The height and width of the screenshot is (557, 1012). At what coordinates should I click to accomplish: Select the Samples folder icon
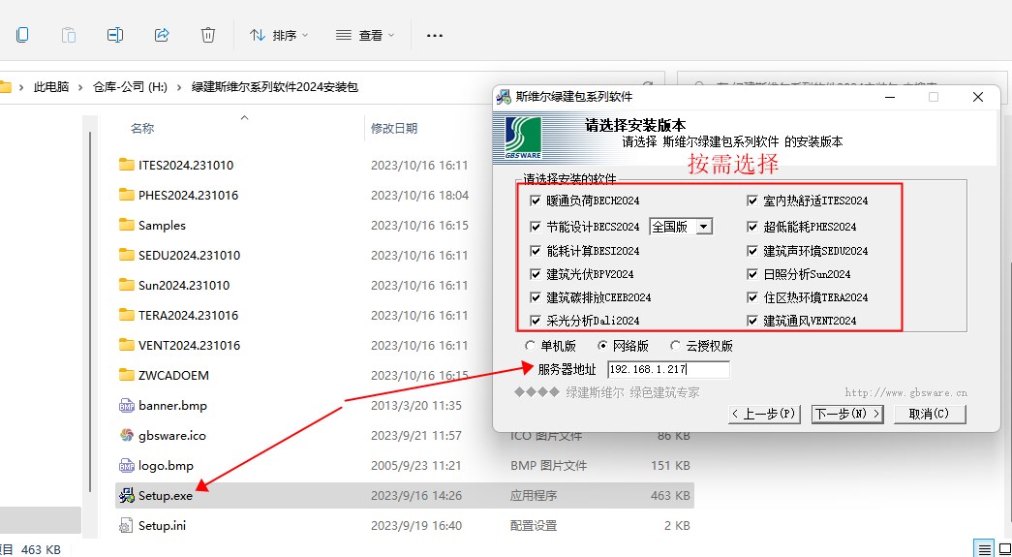pyautogui.click(x=127, y=225)
